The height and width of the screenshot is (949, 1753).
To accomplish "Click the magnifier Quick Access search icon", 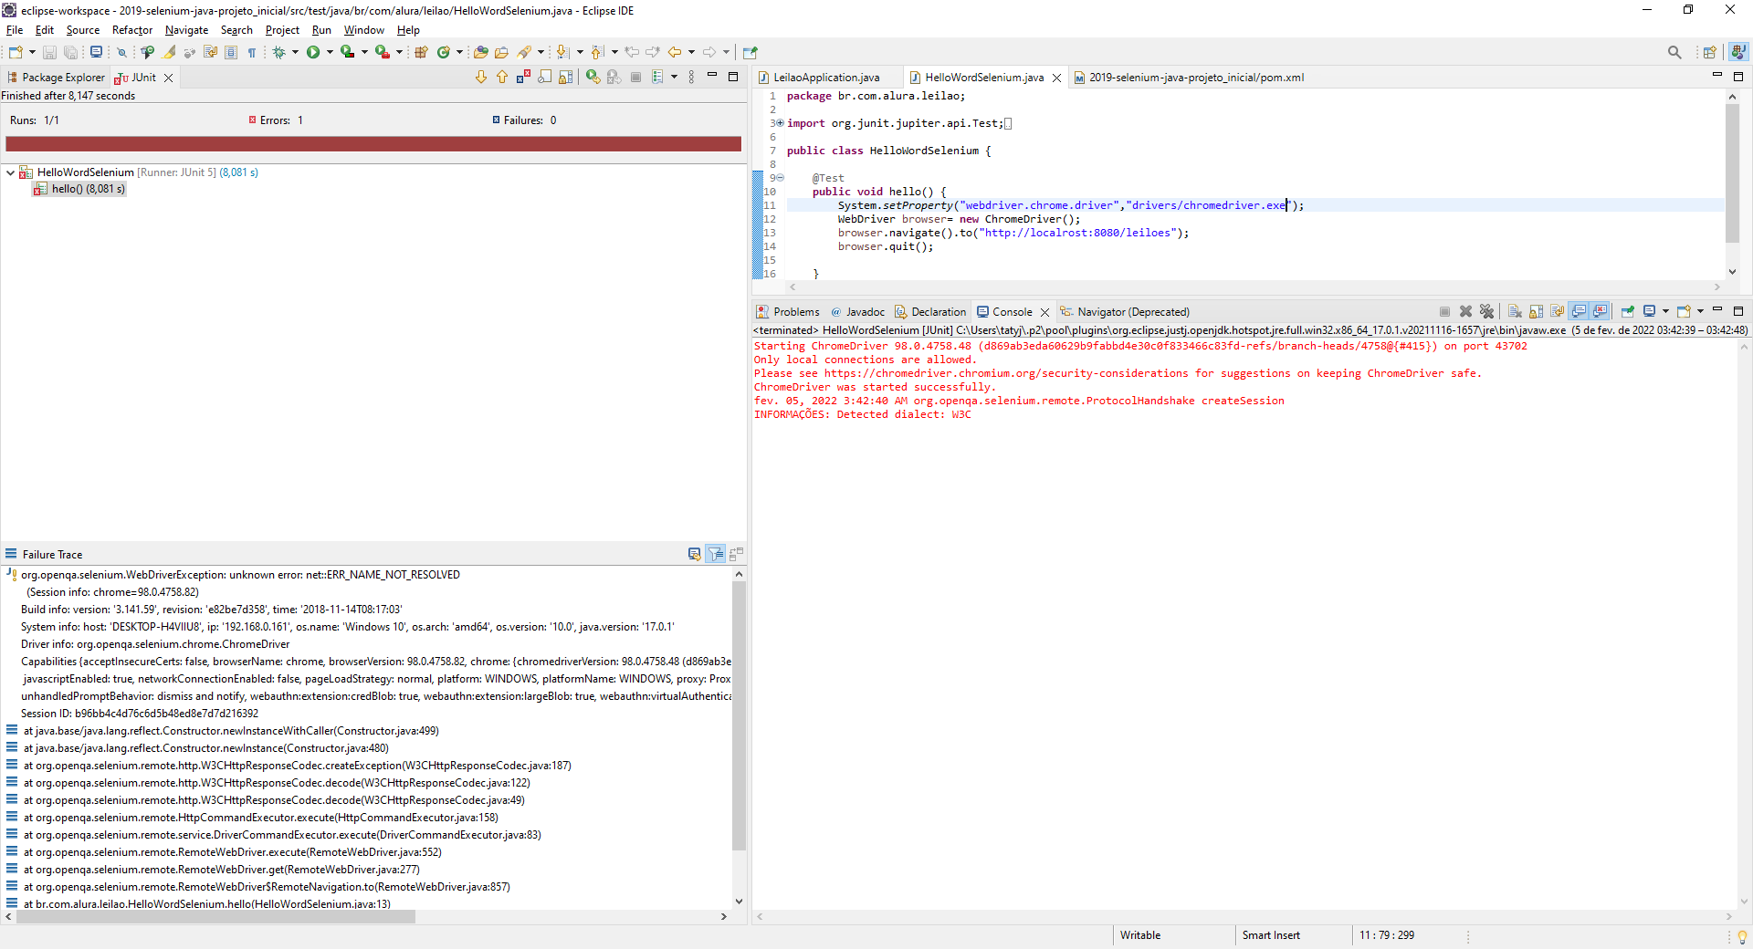I will [1674, 52].
